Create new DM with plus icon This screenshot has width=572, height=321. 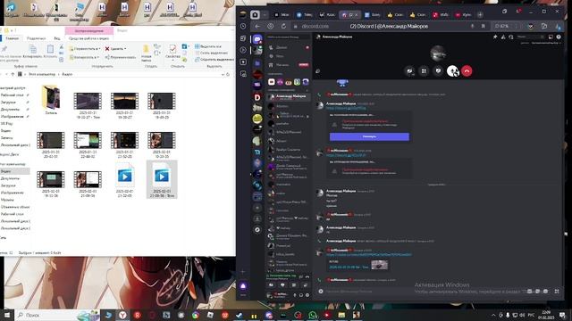[x=307, y=90]
